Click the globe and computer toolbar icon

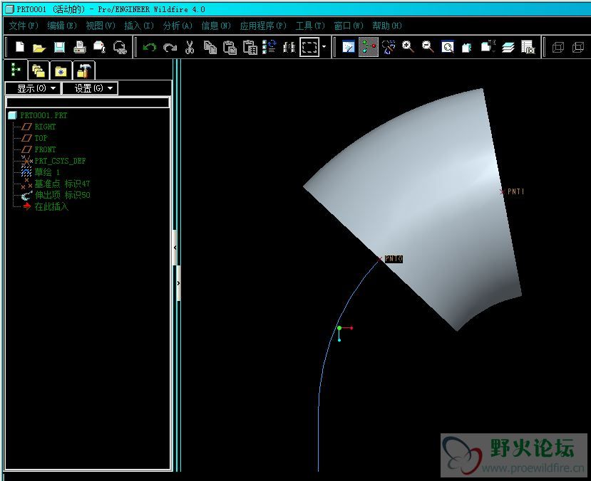tap(120, 48)
